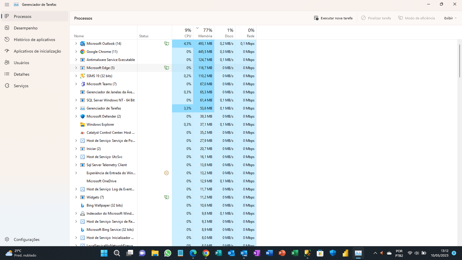Select the Host de Serviço: Inicializador row
Image resolution: width=462 pixels, height=260 pixels.
click(163, 238)
